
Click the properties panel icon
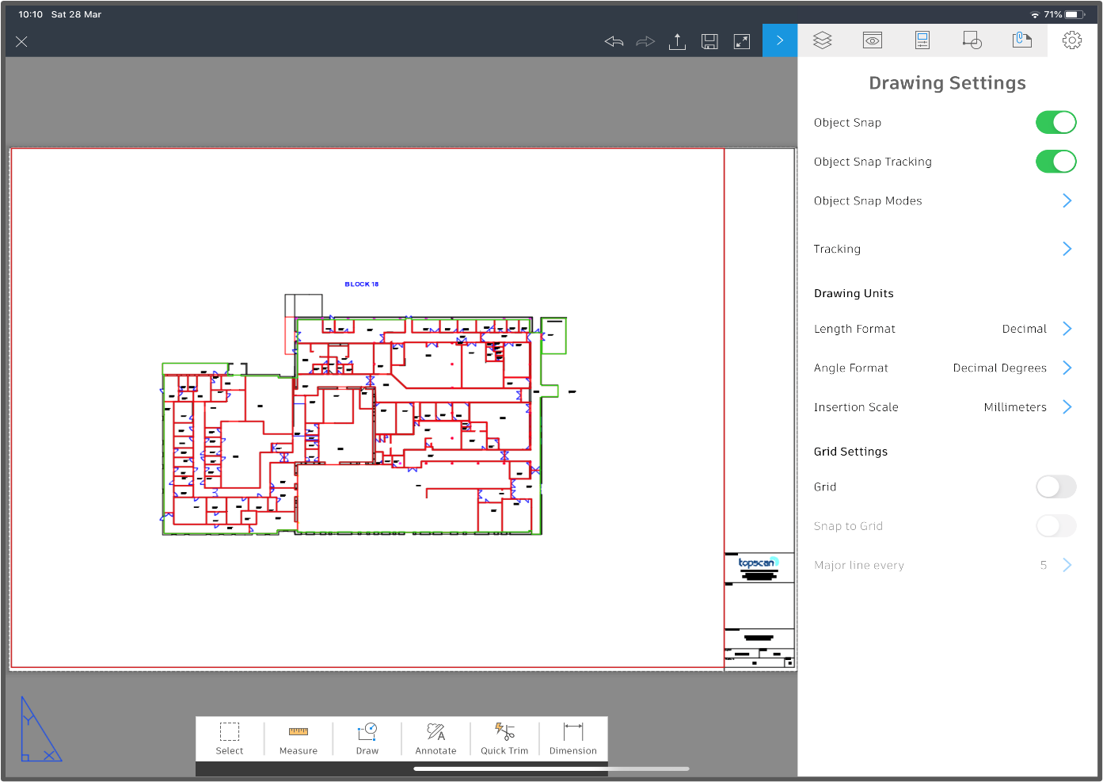[x=922, y=40]
